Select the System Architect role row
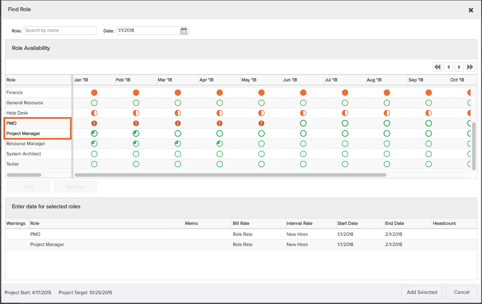 coord(38,154)
